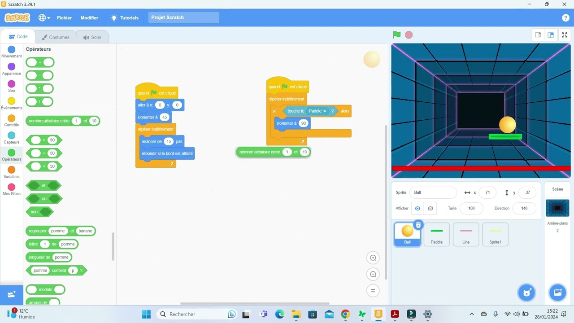The image size is (574, 323).
Task: Click the 'modulo' operator block
Action: point(45,290)
